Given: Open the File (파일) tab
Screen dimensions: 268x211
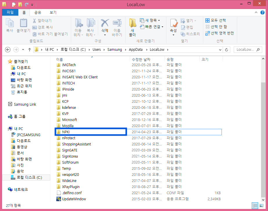Looking at the screenshot, I should (10, 12).
